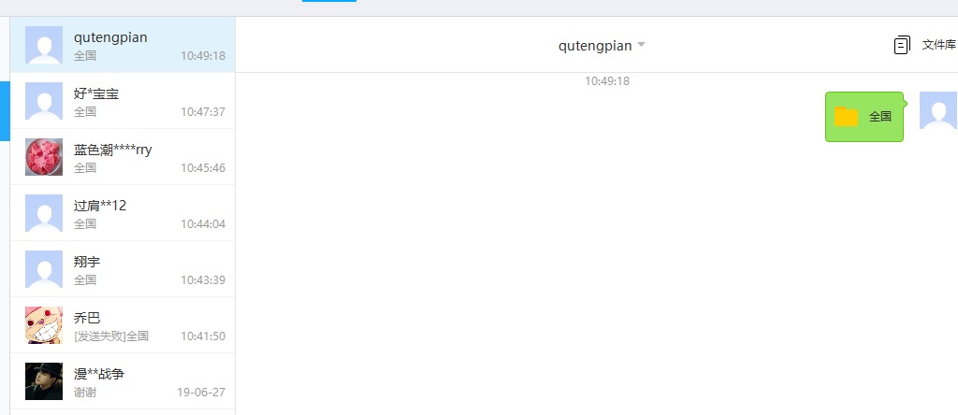This screenshot has height=415, width=958.
Task: Click the blue sidebar selection indicator
Action: tap(5, 111)
